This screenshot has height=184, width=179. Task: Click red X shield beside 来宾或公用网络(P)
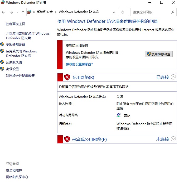(x=67, y=139)
